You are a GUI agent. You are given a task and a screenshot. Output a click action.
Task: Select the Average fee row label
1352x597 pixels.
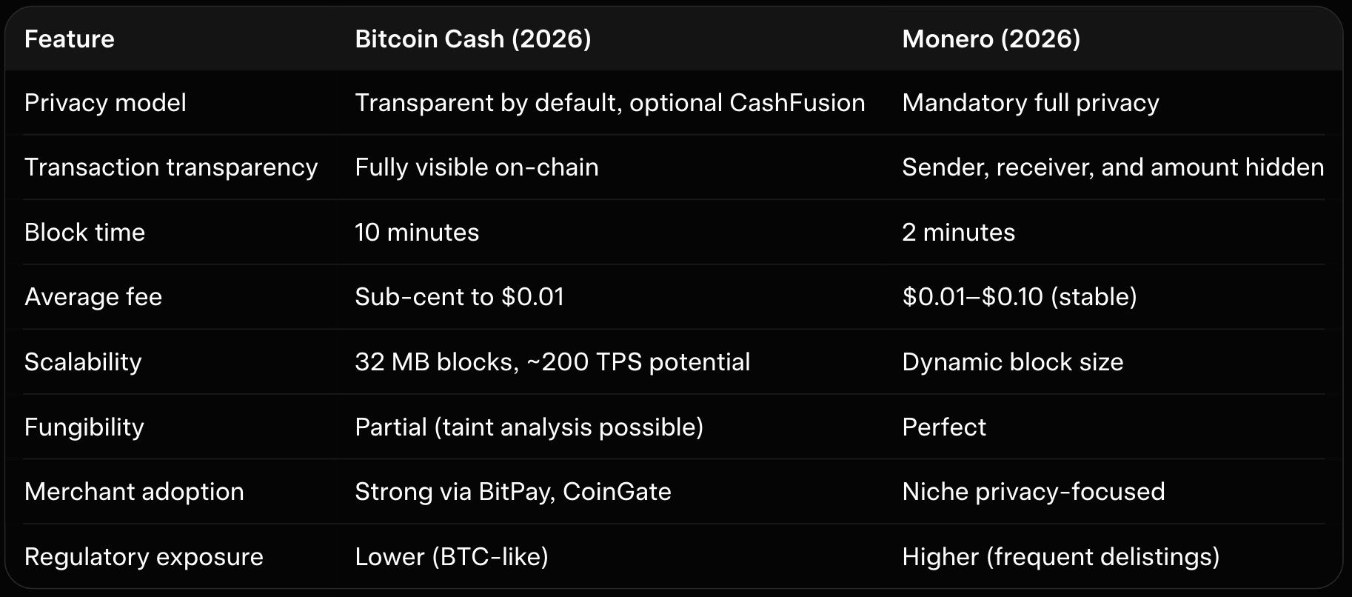93,297
